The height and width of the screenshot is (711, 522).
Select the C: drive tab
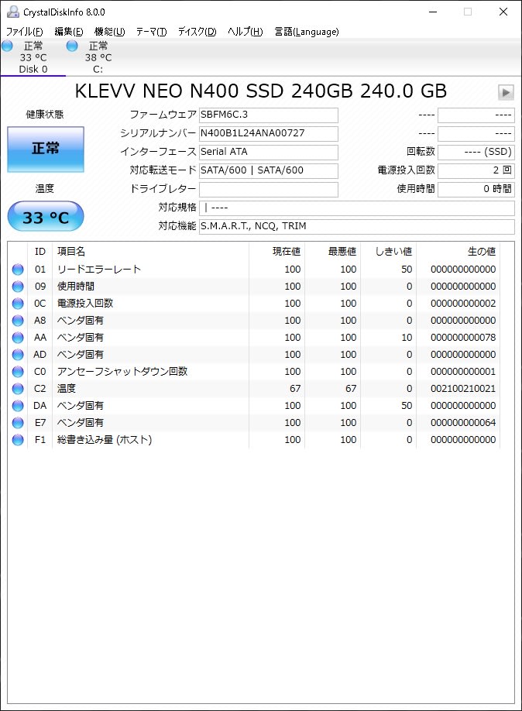click(x=98, y=57)
